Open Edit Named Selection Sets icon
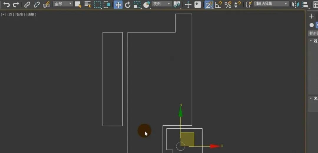Image resolution: width=318 pixels, height=153 pixels. click(x=249, y=4)
